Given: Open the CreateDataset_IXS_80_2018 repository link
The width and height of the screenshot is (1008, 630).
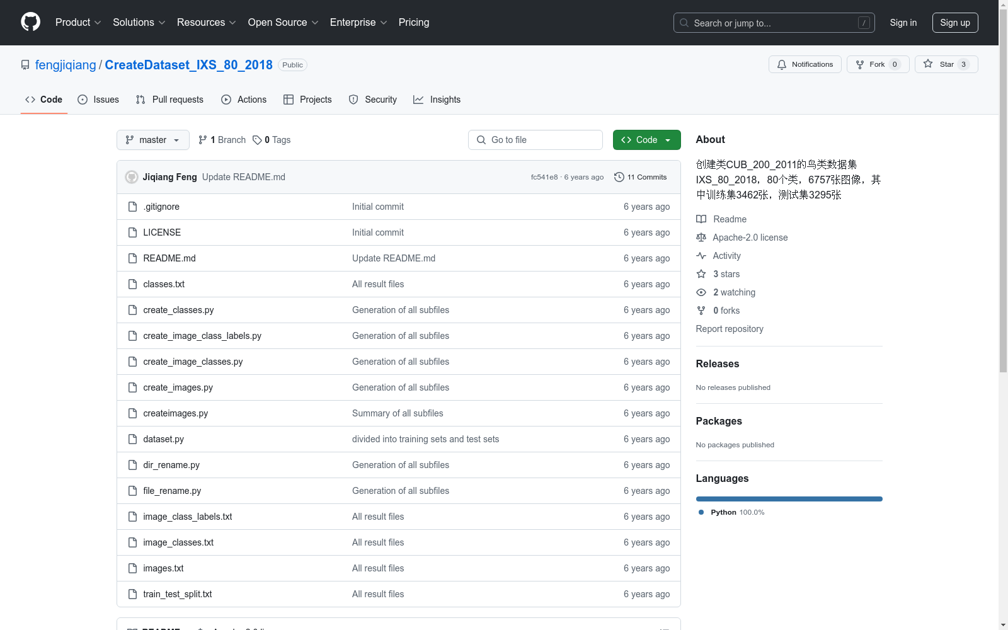Looking at the screenshot, I should [188, 65].
